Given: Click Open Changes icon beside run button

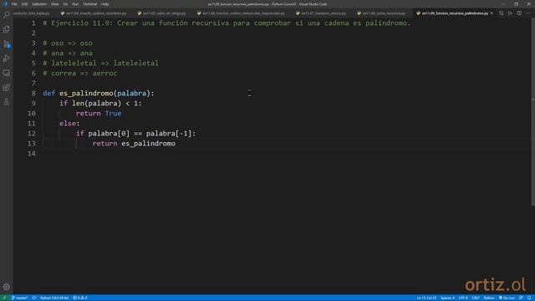Looking at the screenshot, I should tap(502, 13).
